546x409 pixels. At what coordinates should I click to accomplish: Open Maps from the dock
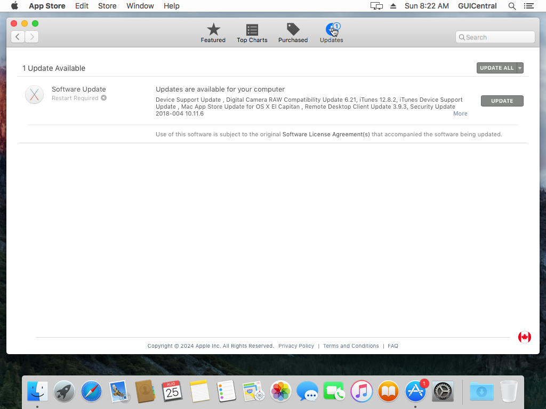[x=253, y=391]
